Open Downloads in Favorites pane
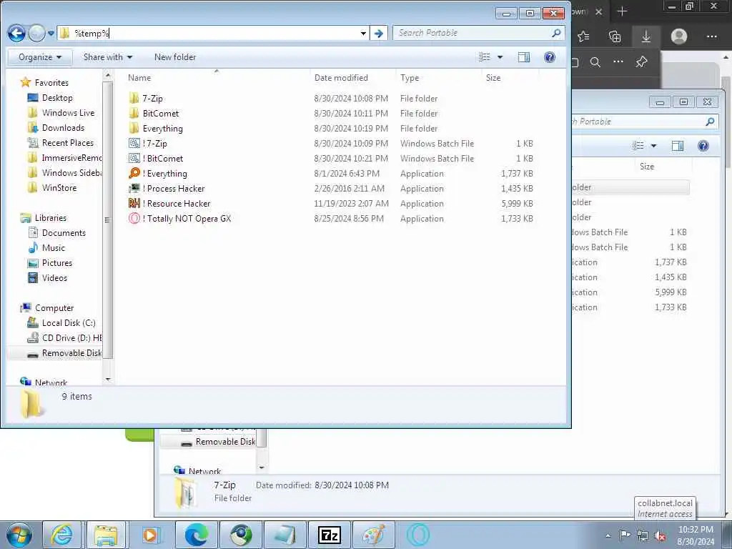Viewport: 732px width, 549px height. point(63,127)
